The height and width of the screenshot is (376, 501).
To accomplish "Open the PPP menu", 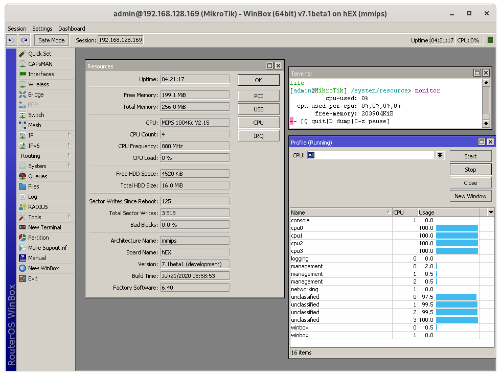I will [46, 105].
